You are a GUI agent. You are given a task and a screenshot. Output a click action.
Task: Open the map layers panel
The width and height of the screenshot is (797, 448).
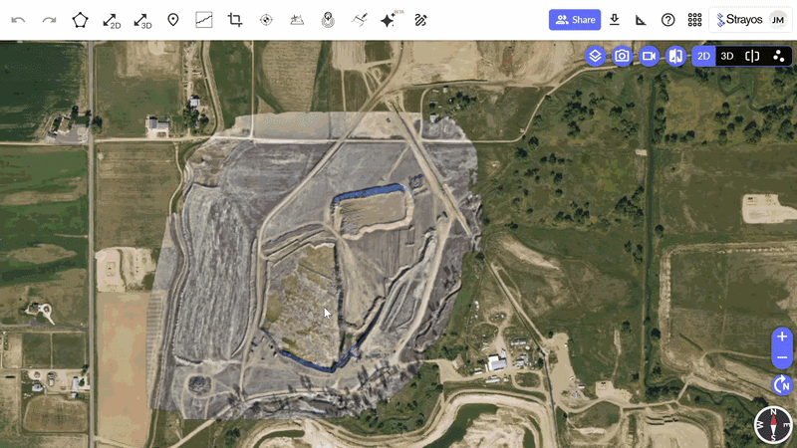coord(595,56)
